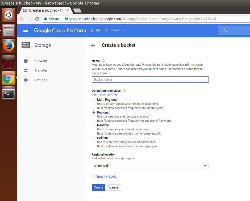The image size is (250, 201).
Task: Select the Nearline storage class
Action: click(x=94, y=125)
